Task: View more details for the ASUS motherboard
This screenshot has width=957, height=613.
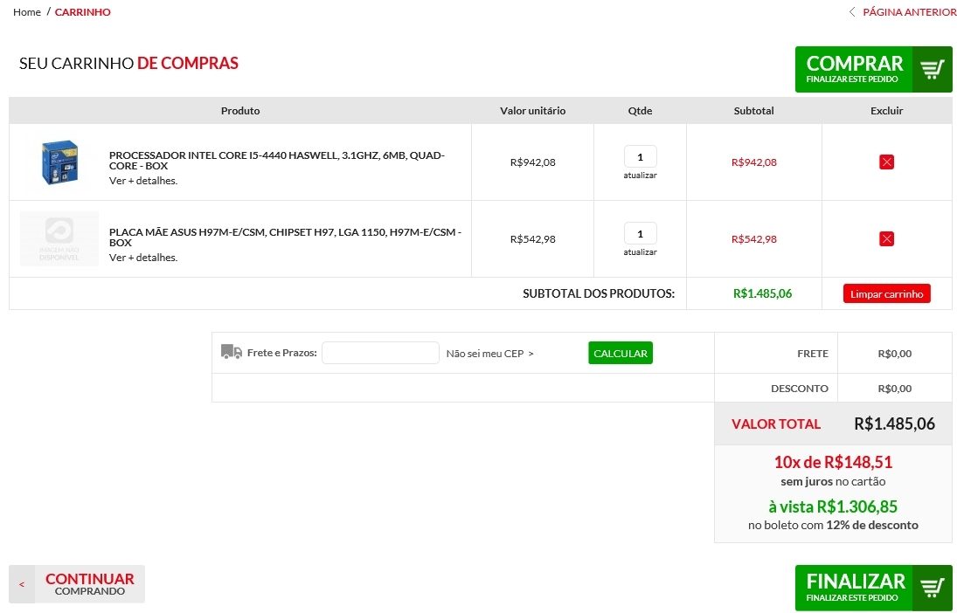Action: click(143, 258)
